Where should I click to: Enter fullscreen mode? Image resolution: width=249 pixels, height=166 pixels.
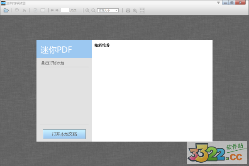pos(142,10)
